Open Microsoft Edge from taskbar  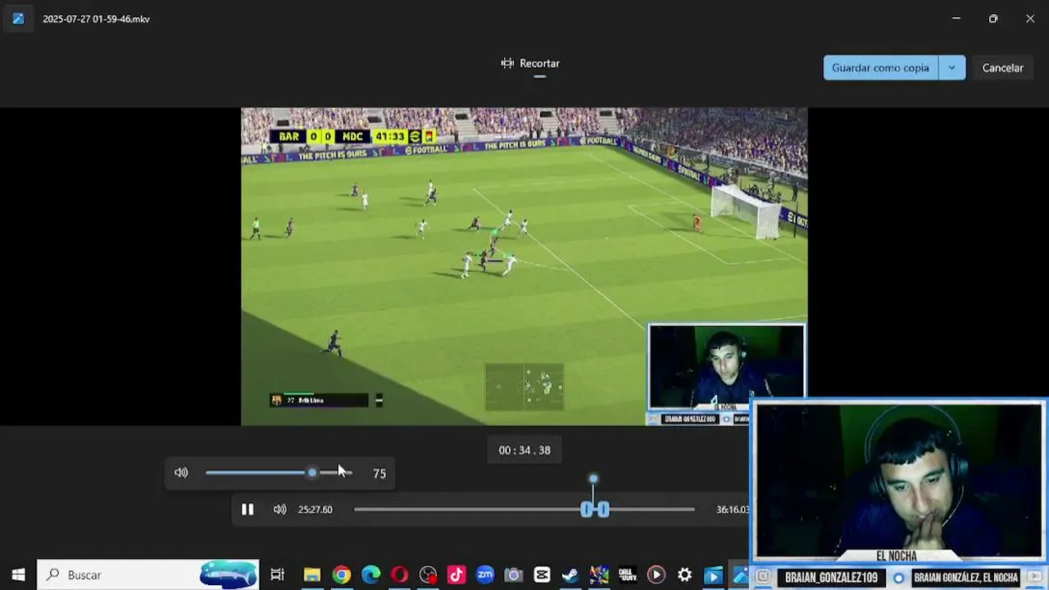click(370, 575)
